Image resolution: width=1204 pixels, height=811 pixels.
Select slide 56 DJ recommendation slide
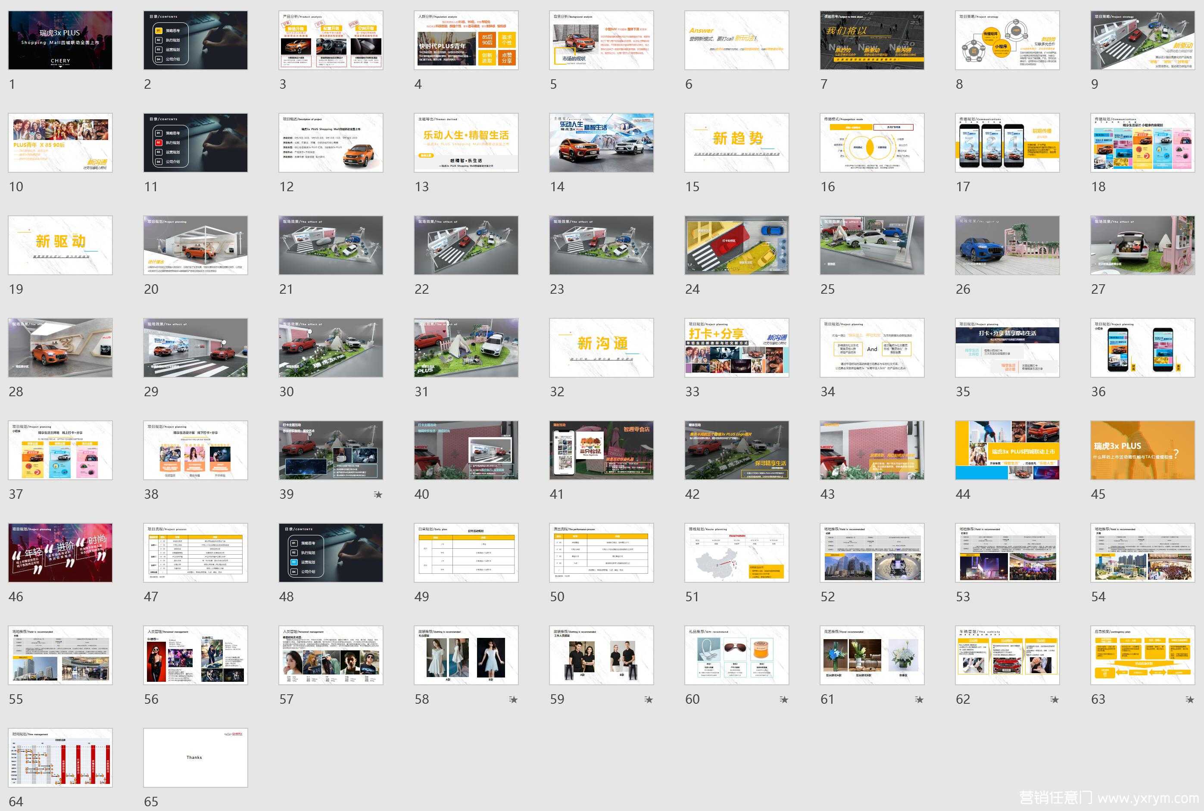point(196,655)
